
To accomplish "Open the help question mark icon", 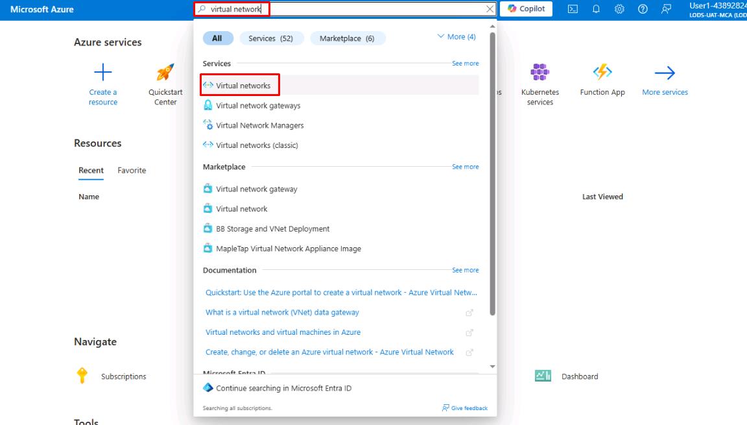I will click(643, 9).
